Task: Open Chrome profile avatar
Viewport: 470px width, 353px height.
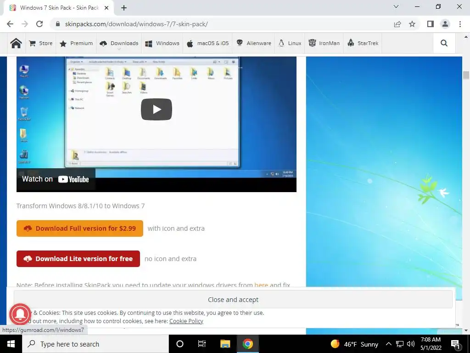Action: click(x=445, y=24)
